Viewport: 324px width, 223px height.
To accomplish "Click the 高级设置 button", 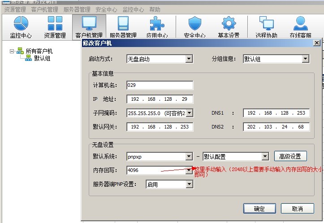I will click(x=290, y=156).
